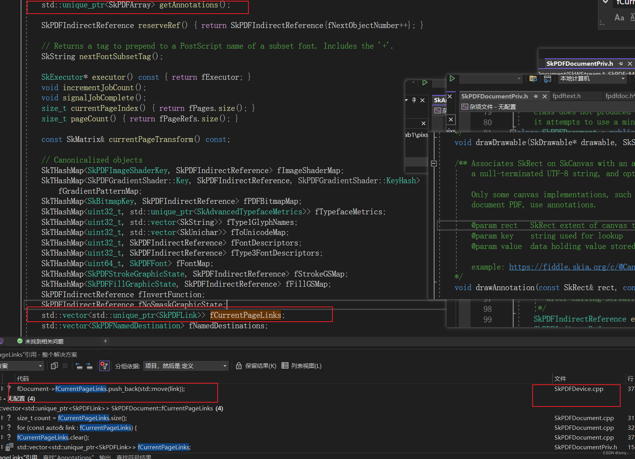Click the copy results icon
This screenshot has width=635, height=459.
pyautogui.click(x=55, y=366)
